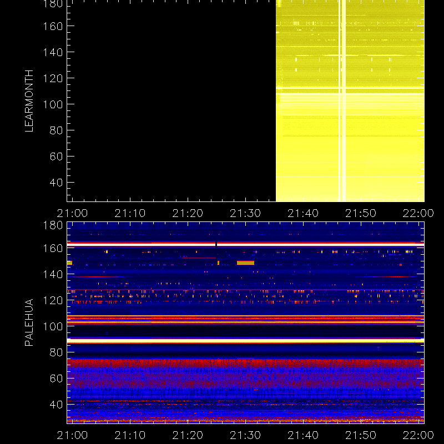Click the bright vertical stripe in Learmonth spectrogram
444x444 pixels.
[342, 101]
